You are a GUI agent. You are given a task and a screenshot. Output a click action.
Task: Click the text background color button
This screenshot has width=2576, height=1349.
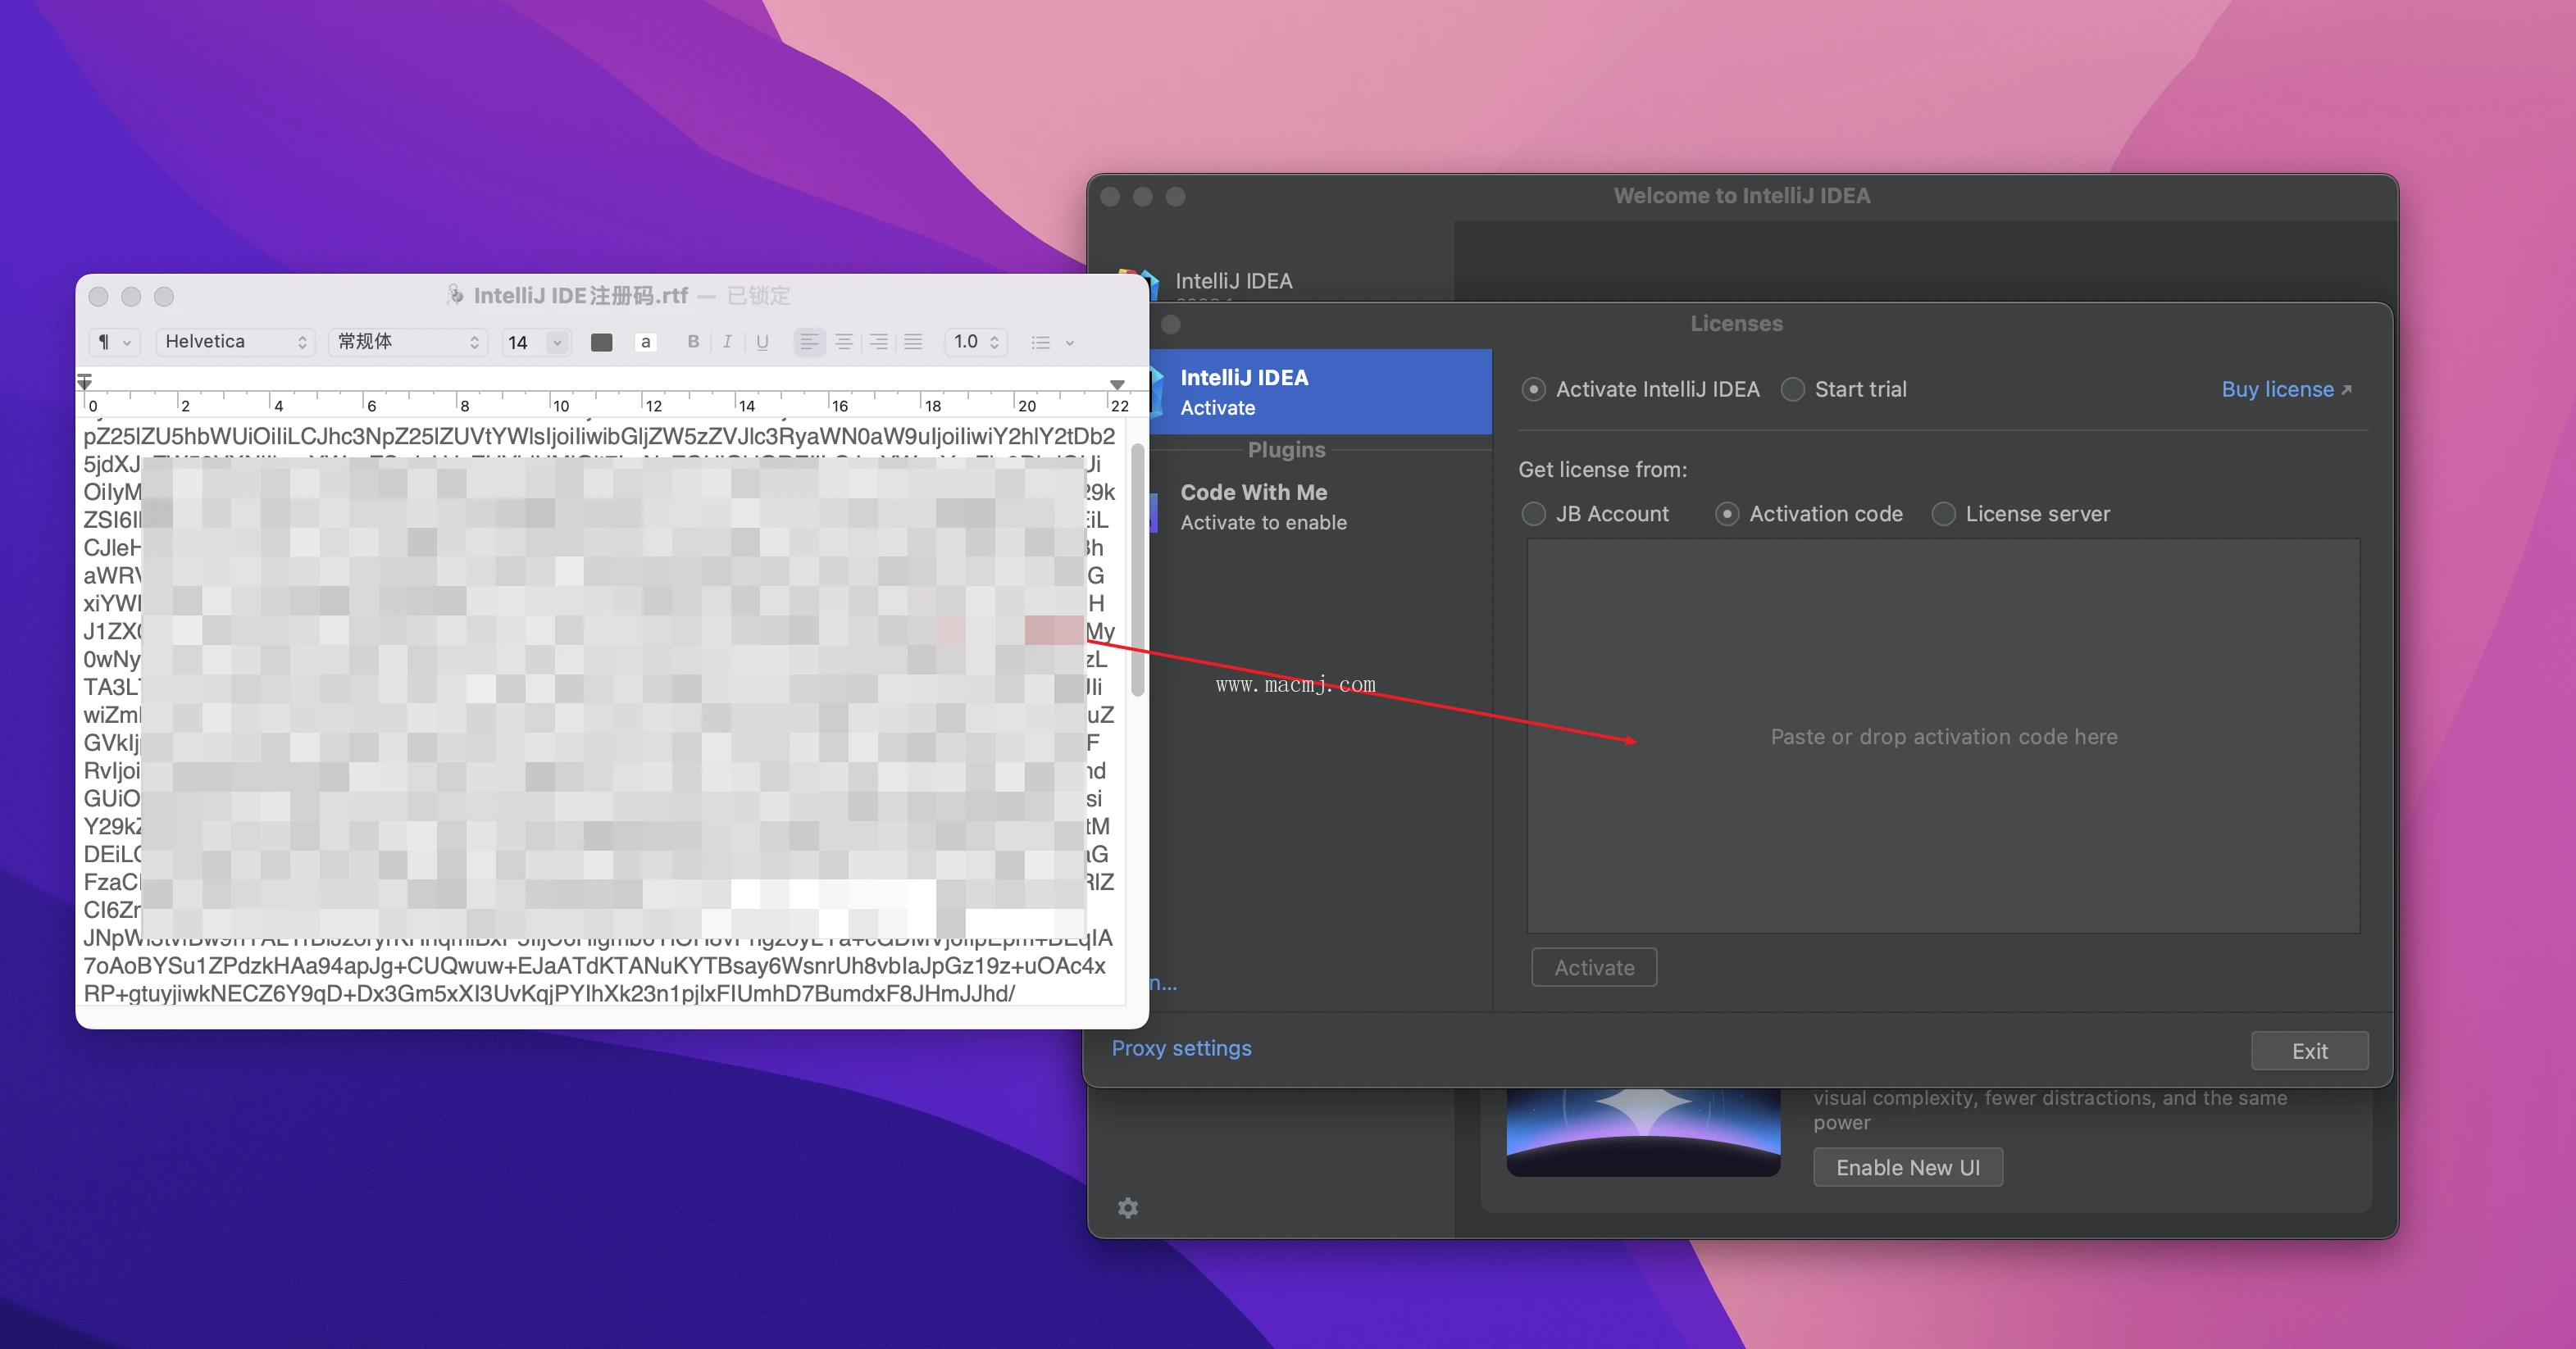tap(646, 342)
